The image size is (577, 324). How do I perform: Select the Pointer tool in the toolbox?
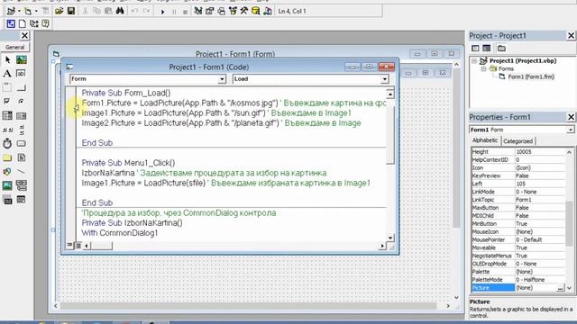[7, 59]
